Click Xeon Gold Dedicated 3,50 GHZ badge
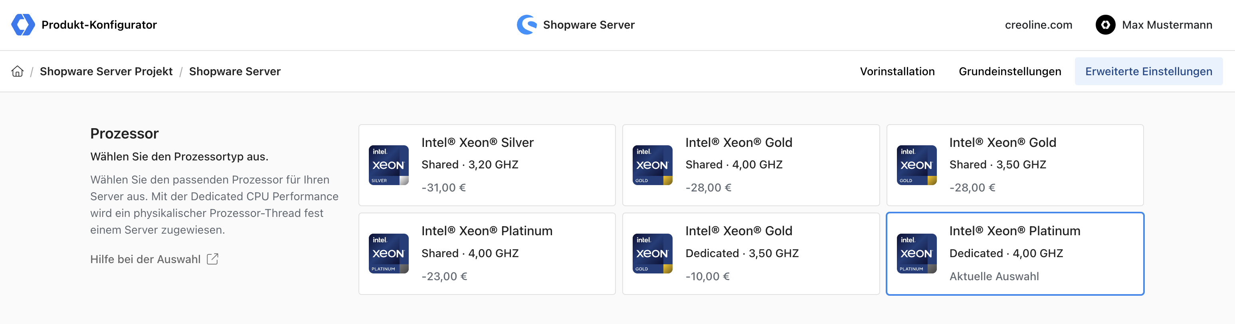This screenshot has height=324, width=1235. click(652, 254)
